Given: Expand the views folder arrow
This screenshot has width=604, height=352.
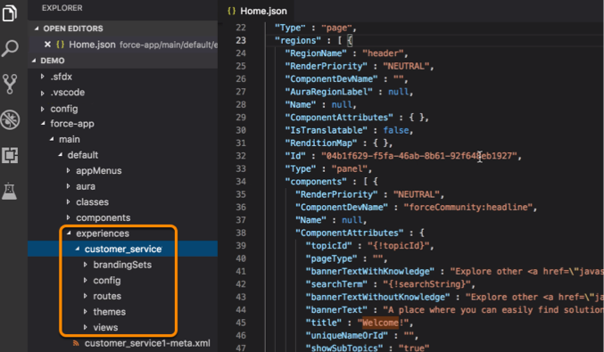Looking at the screenshot, I should point(86,327).
